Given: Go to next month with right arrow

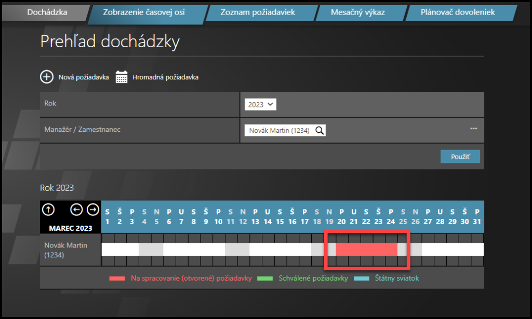Looking at the screenshot, I should [92, 210].
